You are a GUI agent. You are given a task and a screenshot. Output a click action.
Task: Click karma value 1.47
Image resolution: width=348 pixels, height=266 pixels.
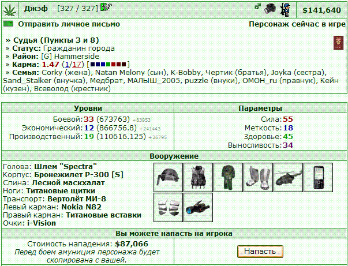[x=50, y=65]
